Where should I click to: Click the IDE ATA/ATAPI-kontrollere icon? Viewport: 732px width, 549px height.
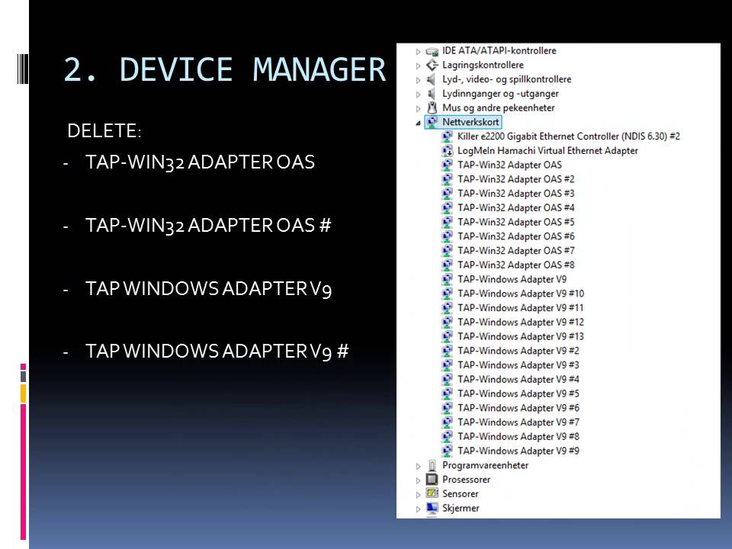click(432, 51)
